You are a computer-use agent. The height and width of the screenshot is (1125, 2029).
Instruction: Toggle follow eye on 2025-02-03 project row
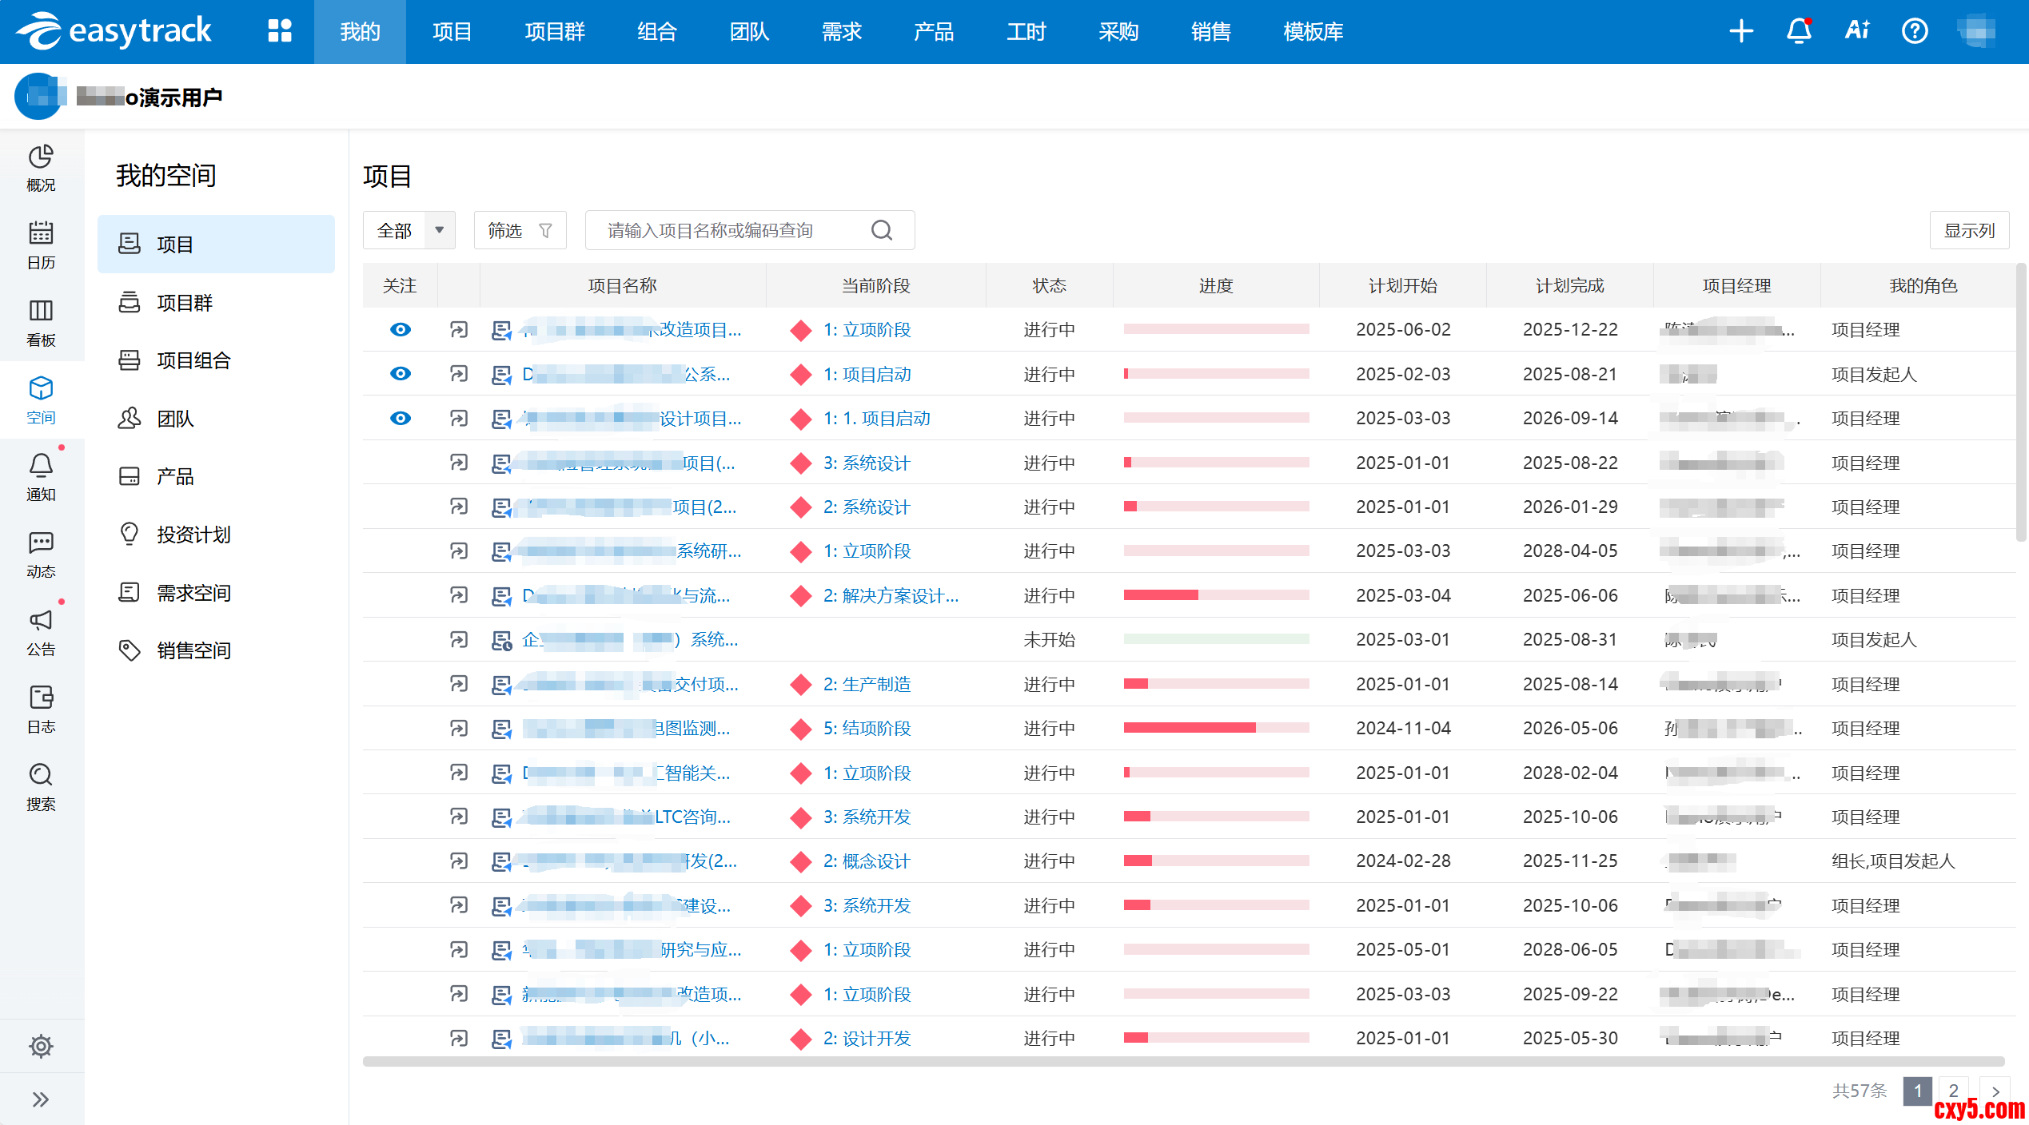click(x=400, y=374)
